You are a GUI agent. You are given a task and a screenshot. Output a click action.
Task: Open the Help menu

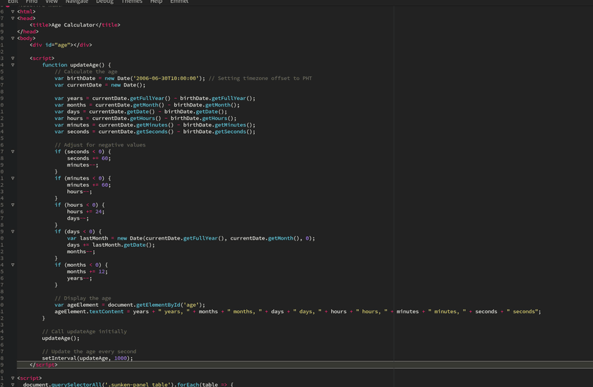156,2
